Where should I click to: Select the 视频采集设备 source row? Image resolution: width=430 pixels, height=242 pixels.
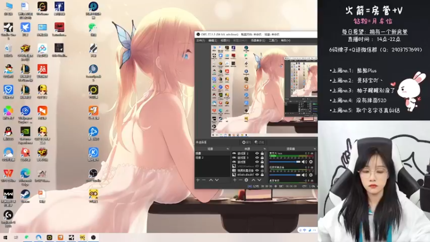point(248,170)
